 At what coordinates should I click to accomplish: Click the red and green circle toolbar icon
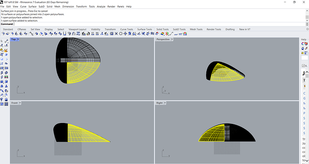tap(167, 34)
